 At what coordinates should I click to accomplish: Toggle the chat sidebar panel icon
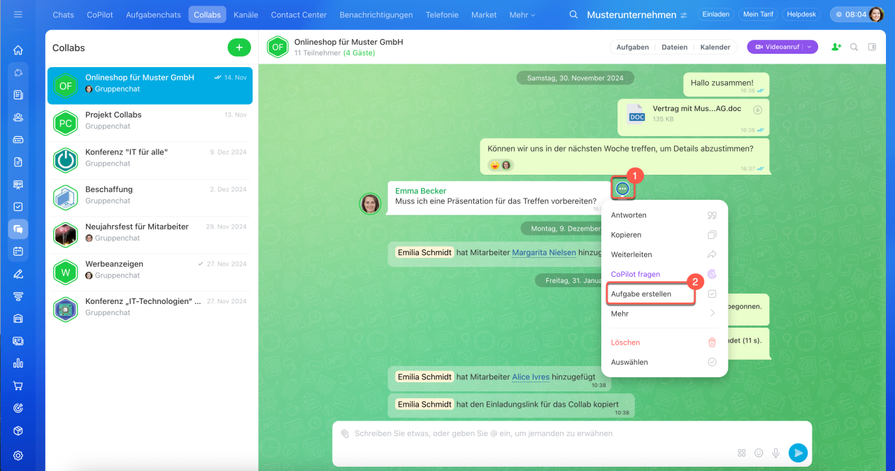tap(872, 48)
